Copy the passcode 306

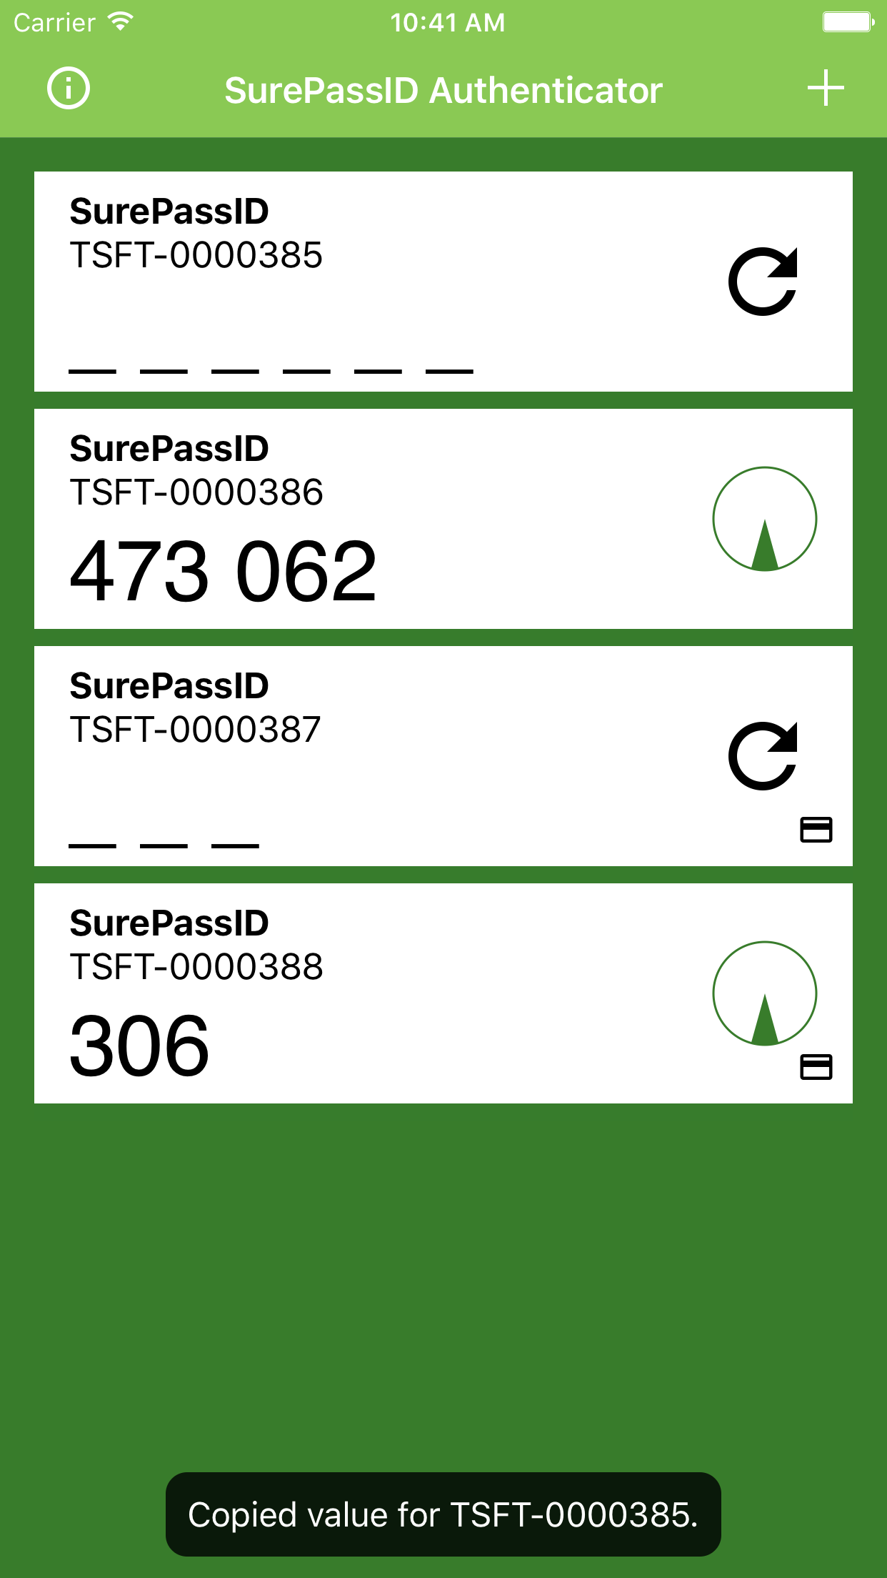pyautogui.click(x=140, y=1046)
